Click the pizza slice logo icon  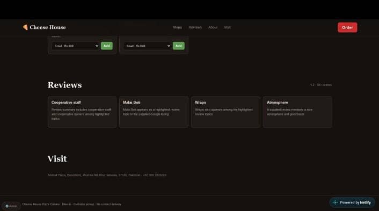click(25, 27)
